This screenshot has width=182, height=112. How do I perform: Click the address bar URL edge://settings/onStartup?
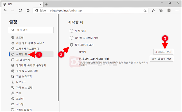point(66,10)
